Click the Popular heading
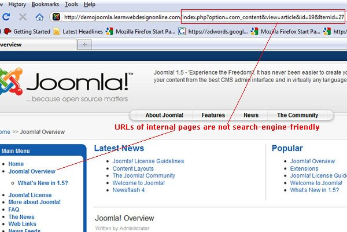347x232 pixels. coord(287,148)
